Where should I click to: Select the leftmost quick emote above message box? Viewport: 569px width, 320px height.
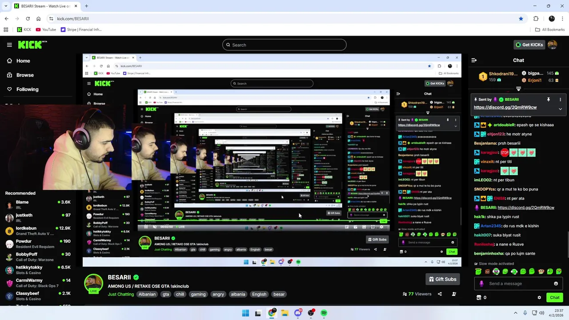click(x=478, y=272)
